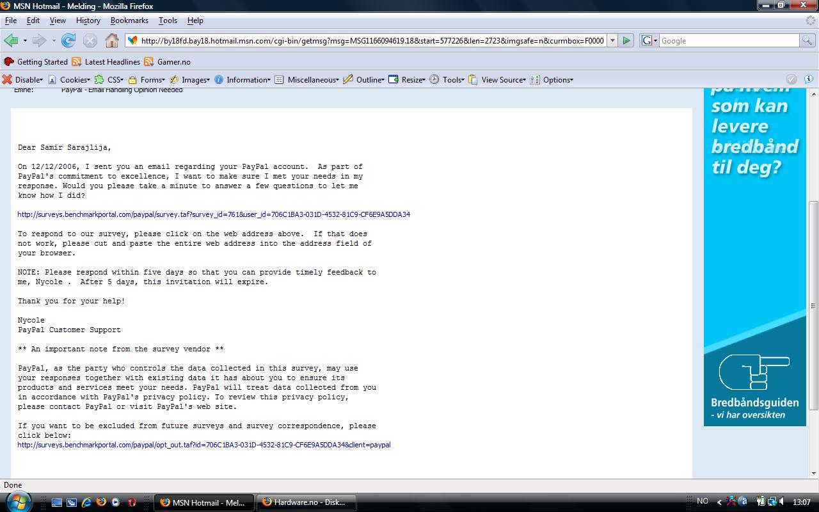Click the battery power tray icon
Viewport: 819px width, 512px height.
[761, 502]
